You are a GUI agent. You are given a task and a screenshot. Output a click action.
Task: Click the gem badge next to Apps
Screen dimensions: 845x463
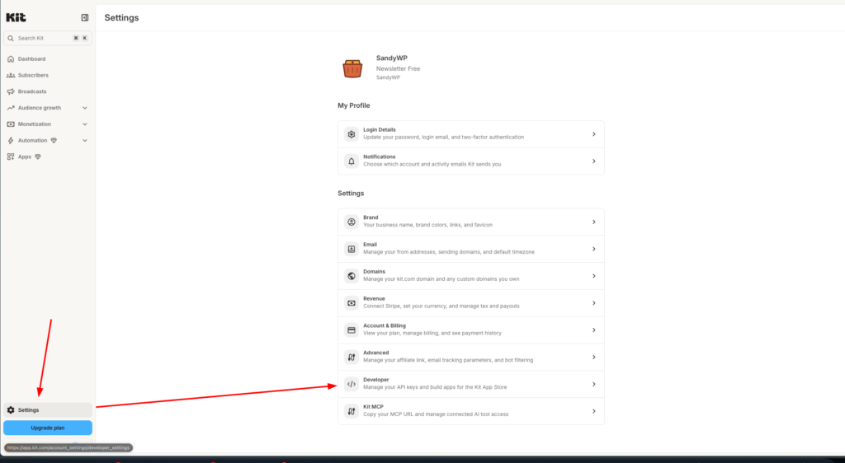pos(38,157)
